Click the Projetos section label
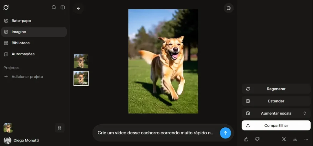 [x=11, y=68]
